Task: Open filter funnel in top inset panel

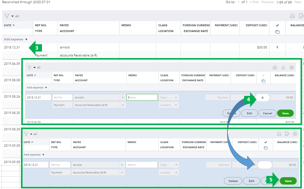Action: click(x=29, y=67)
